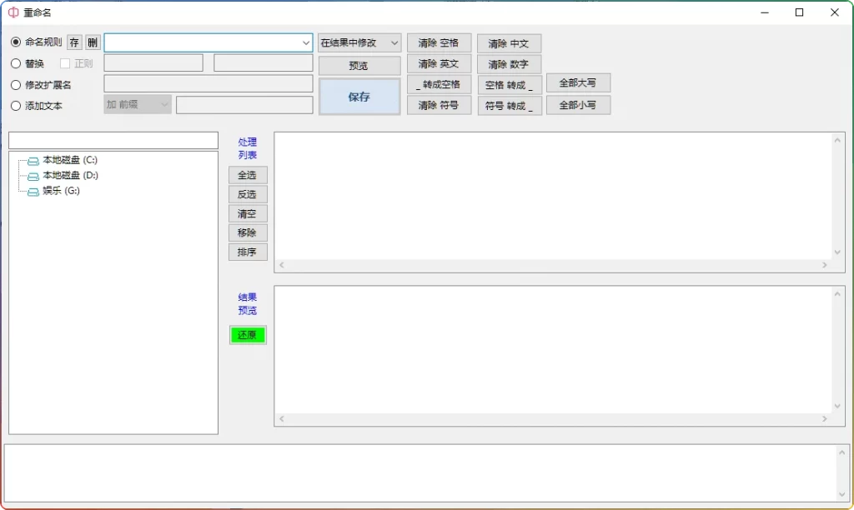Click the 清除数字 button
The image size is (854, 510).
pyautogui.click(x=509, y=63)
